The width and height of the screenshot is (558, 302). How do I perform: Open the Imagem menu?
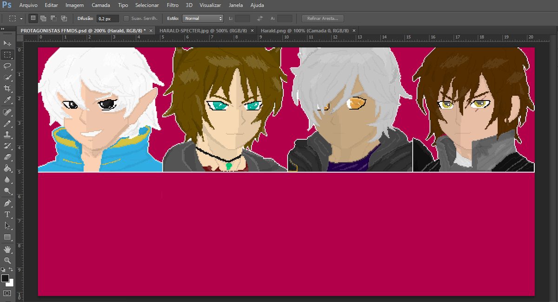tap(74, 6)
